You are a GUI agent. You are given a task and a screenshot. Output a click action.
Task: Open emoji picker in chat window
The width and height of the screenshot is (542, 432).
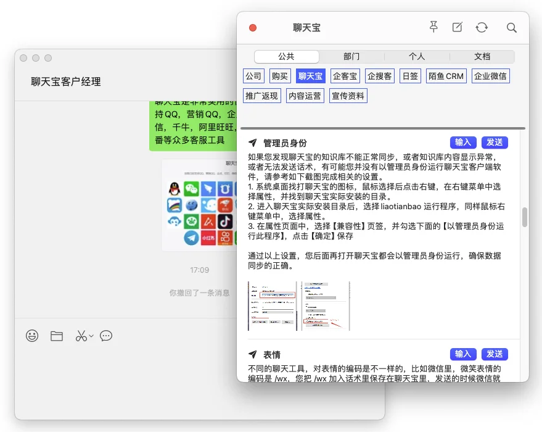click(x=32, y=336)
